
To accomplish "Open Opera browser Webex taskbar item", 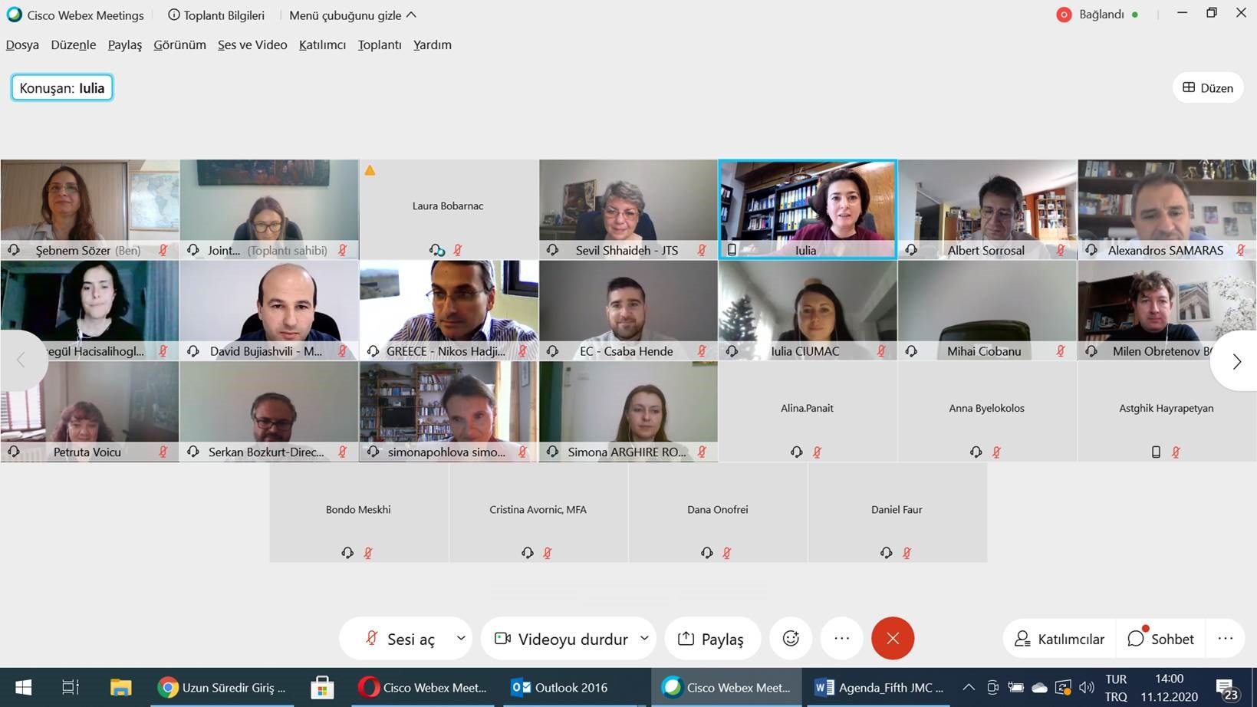I will coord(423,688).
